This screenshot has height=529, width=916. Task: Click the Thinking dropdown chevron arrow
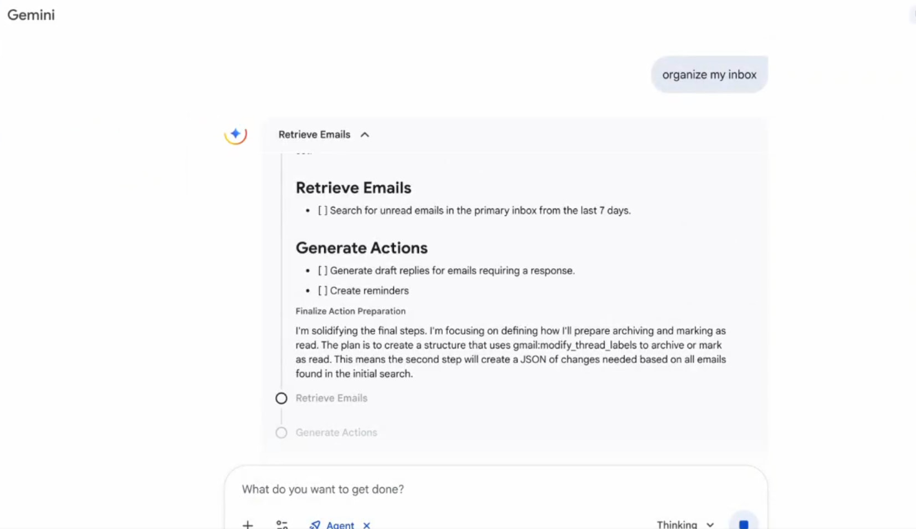click(710, 525)
